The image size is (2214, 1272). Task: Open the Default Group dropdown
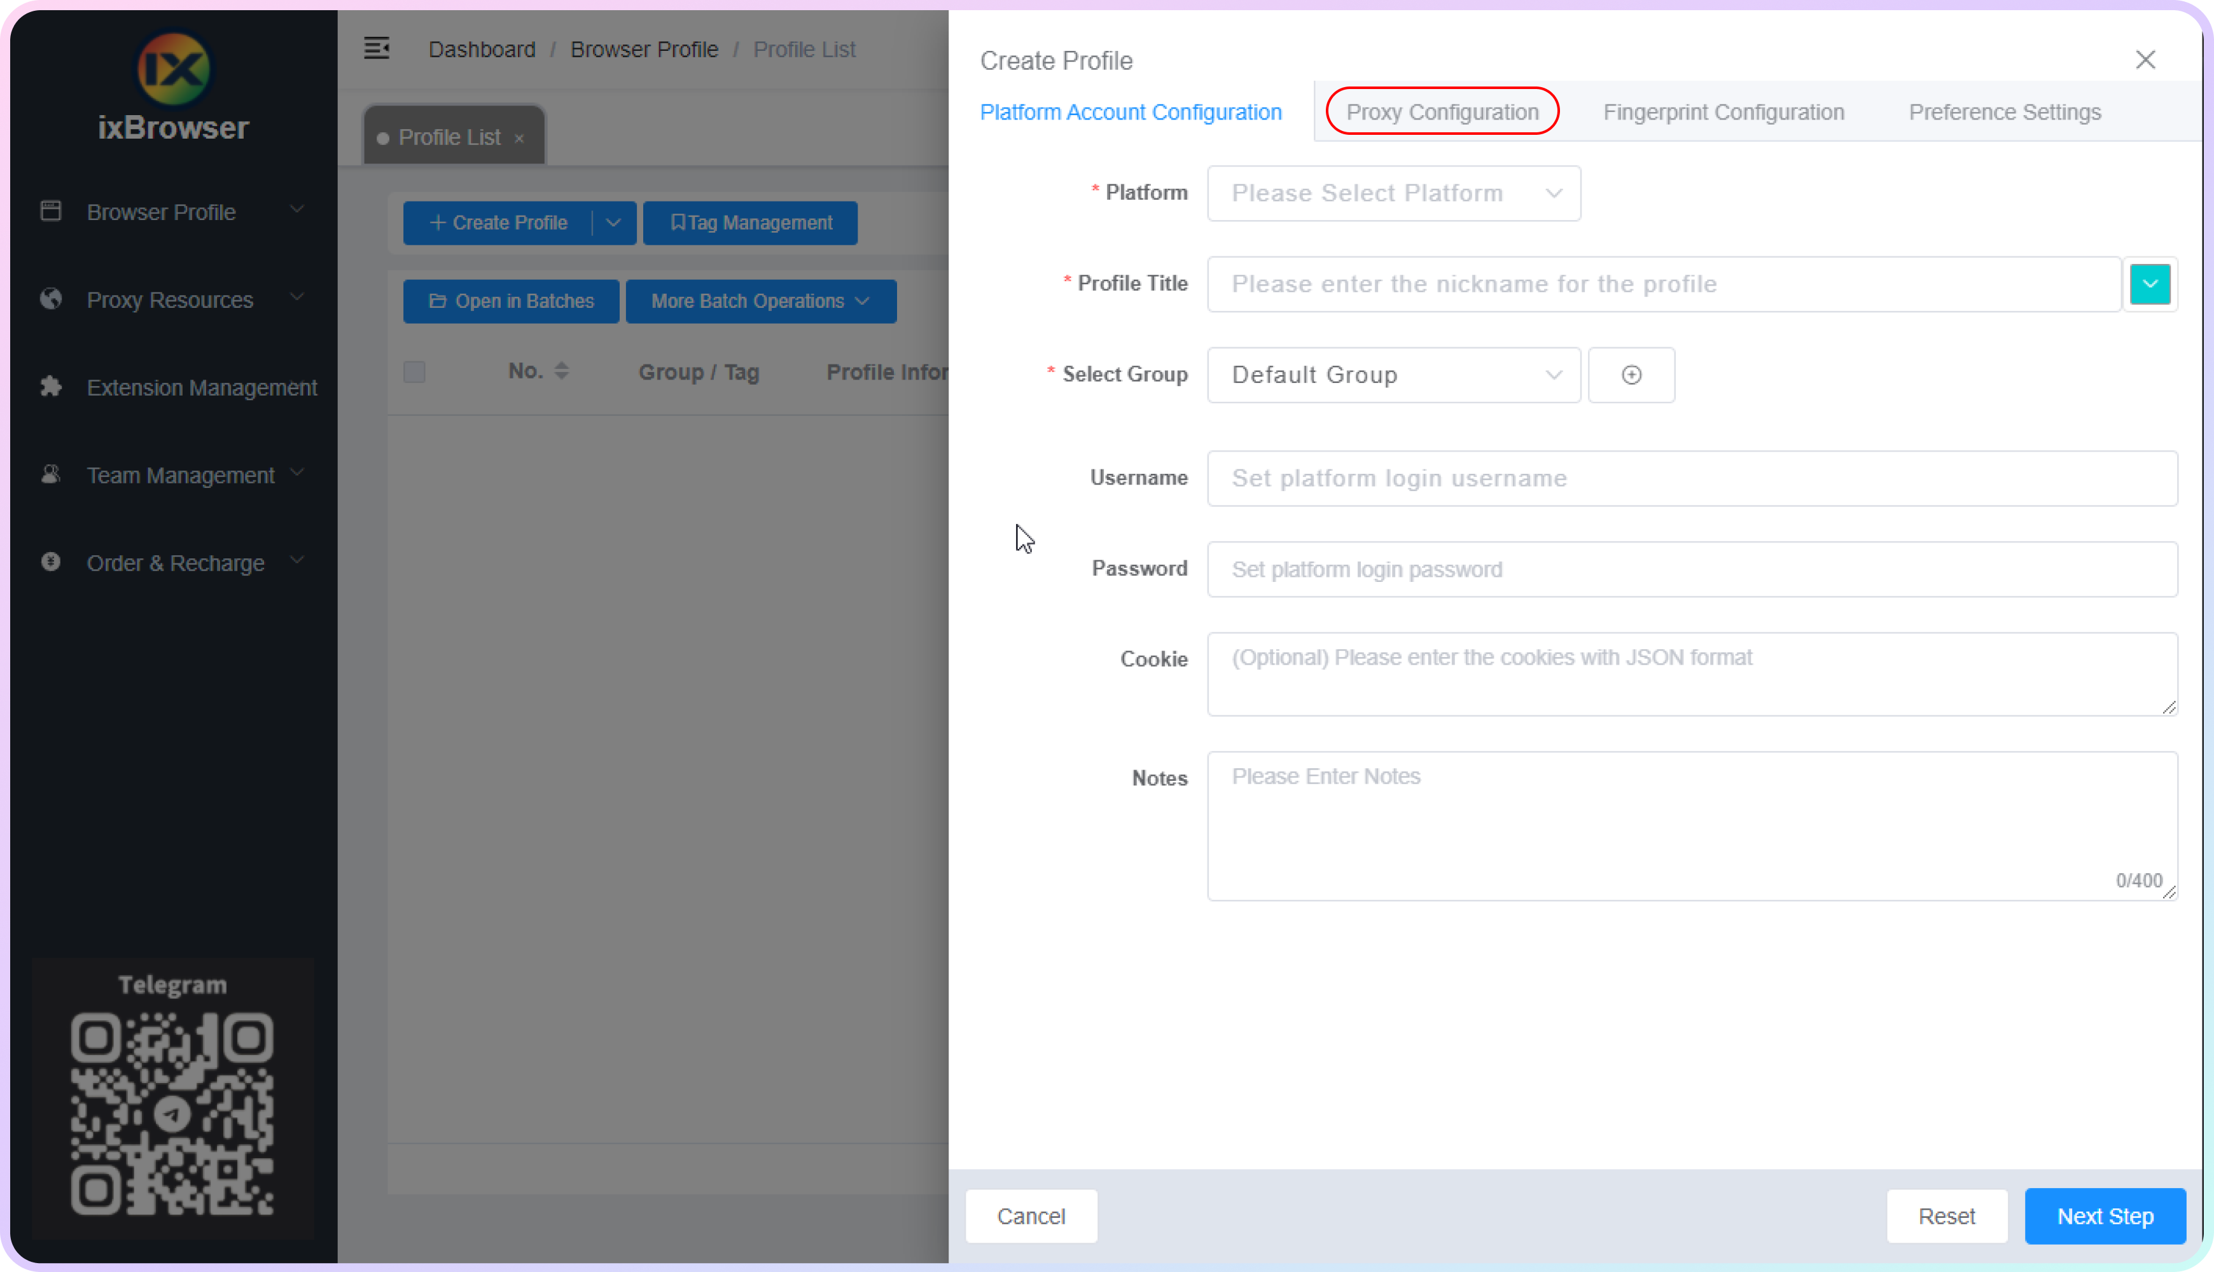1393,375
